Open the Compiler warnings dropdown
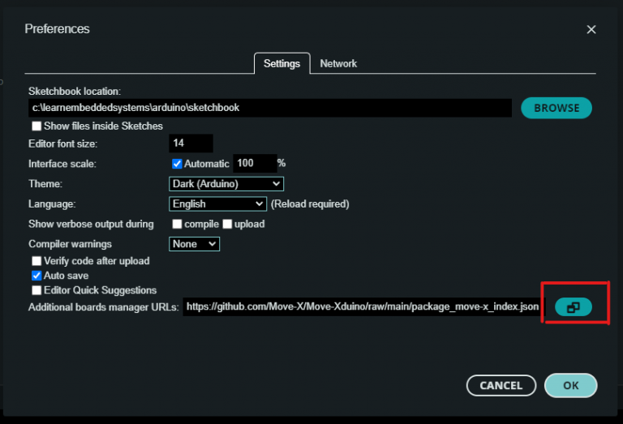Viewport: 623px width, 424px height. click(195, 244)
